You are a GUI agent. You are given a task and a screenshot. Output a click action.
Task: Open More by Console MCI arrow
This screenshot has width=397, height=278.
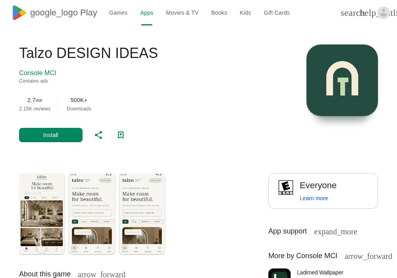point(368,256)
